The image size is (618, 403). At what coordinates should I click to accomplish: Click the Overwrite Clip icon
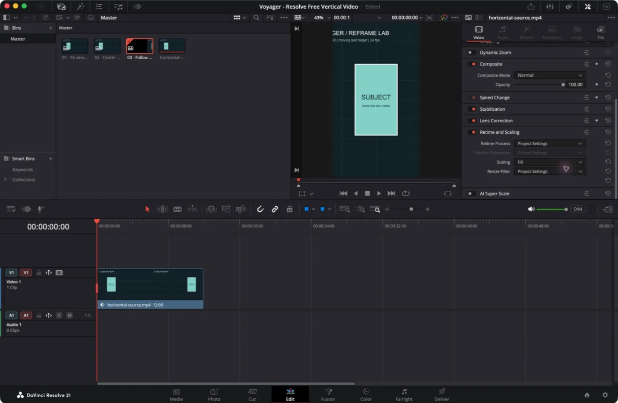pyautogui.click(x=226, y=209)
